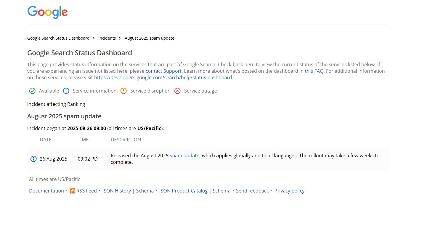The image size is (427, 233).
Task: Click the DATE column header
Action: pyautogui.click(x=46, y=140)
